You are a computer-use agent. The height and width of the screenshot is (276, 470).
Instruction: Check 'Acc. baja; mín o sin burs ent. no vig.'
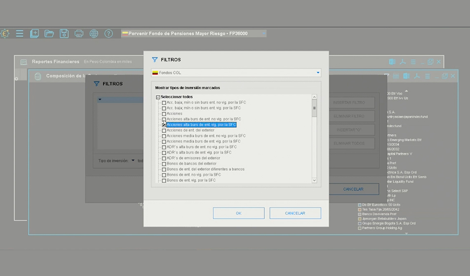(164, 103)
